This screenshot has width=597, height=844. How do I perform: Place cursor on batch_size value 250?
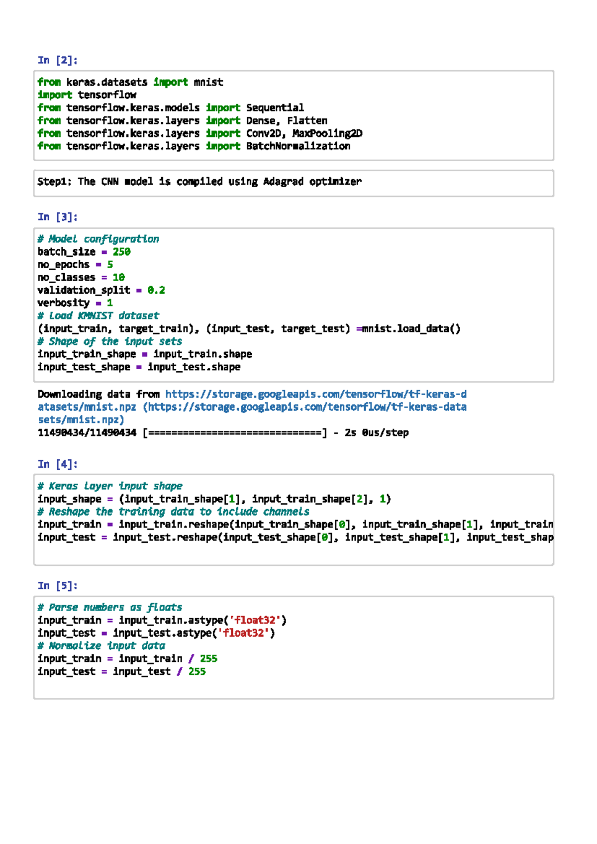tap(121, 252)
